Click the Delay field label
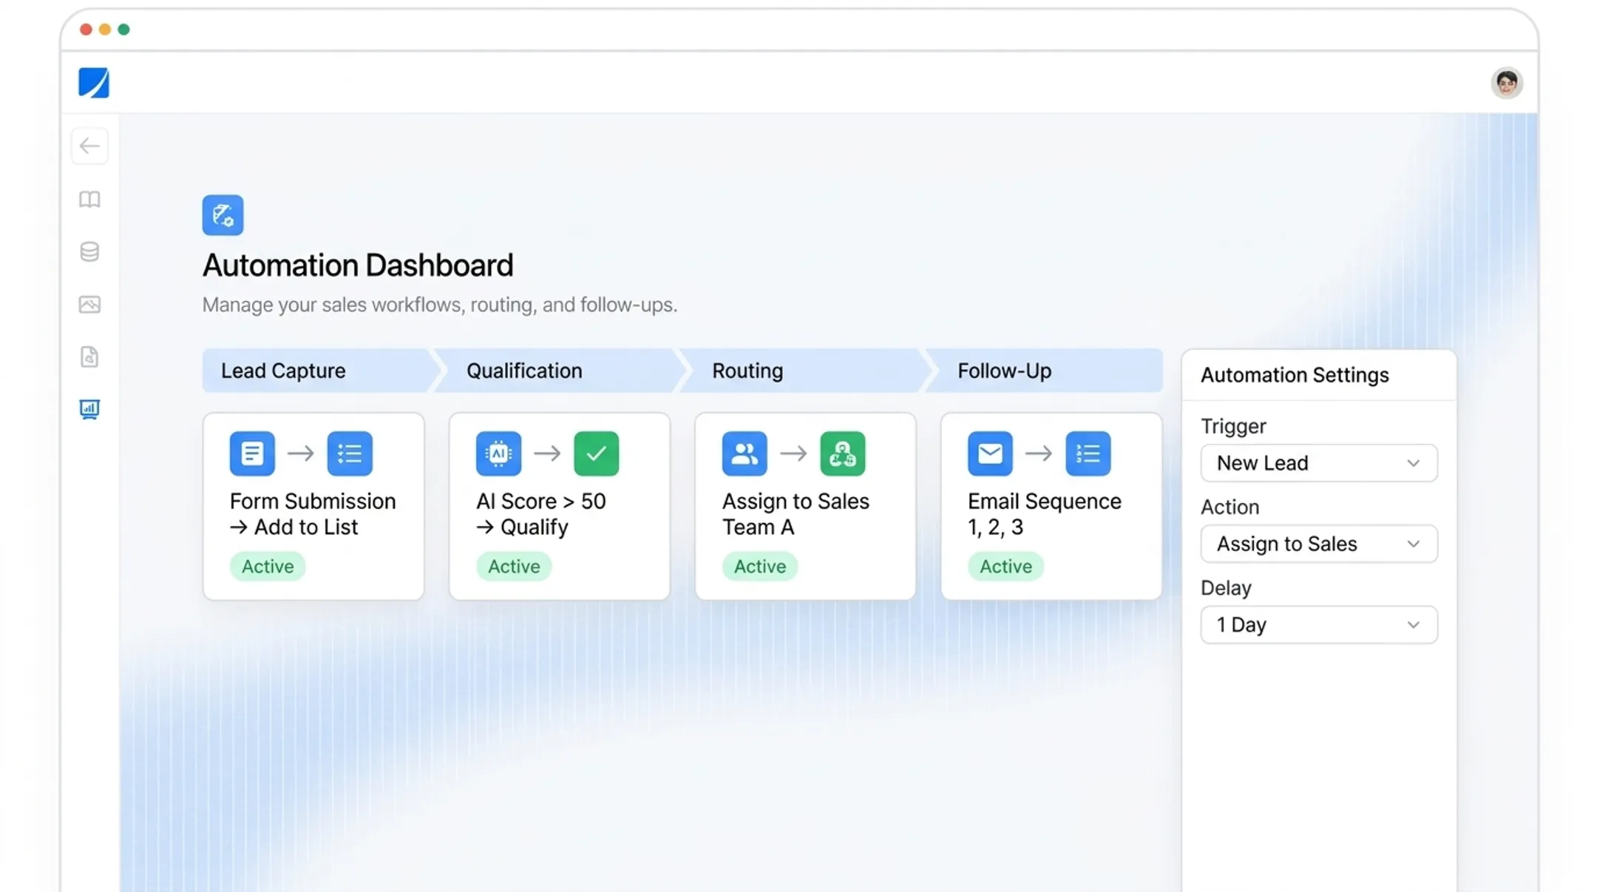The image size is (1597, 892). (x=1226, y=588)
